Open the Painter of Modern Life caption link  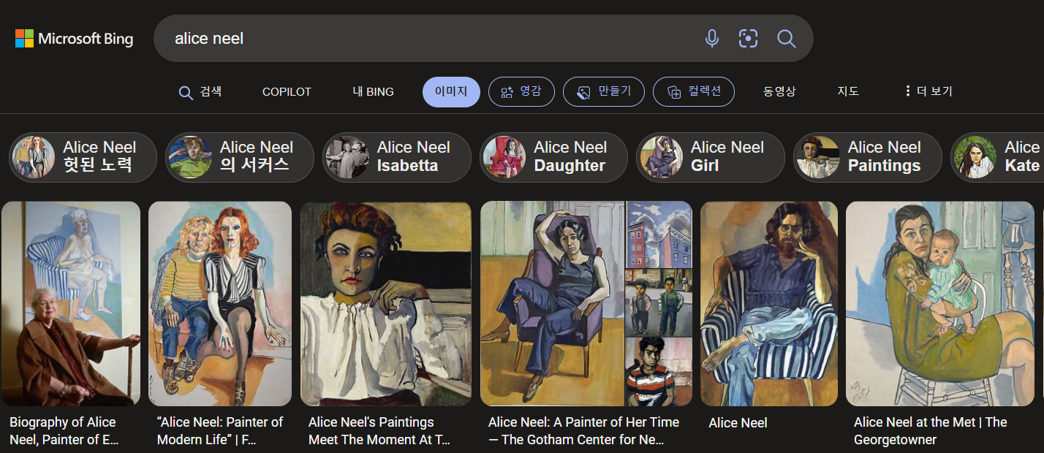[x=219, y=431]
